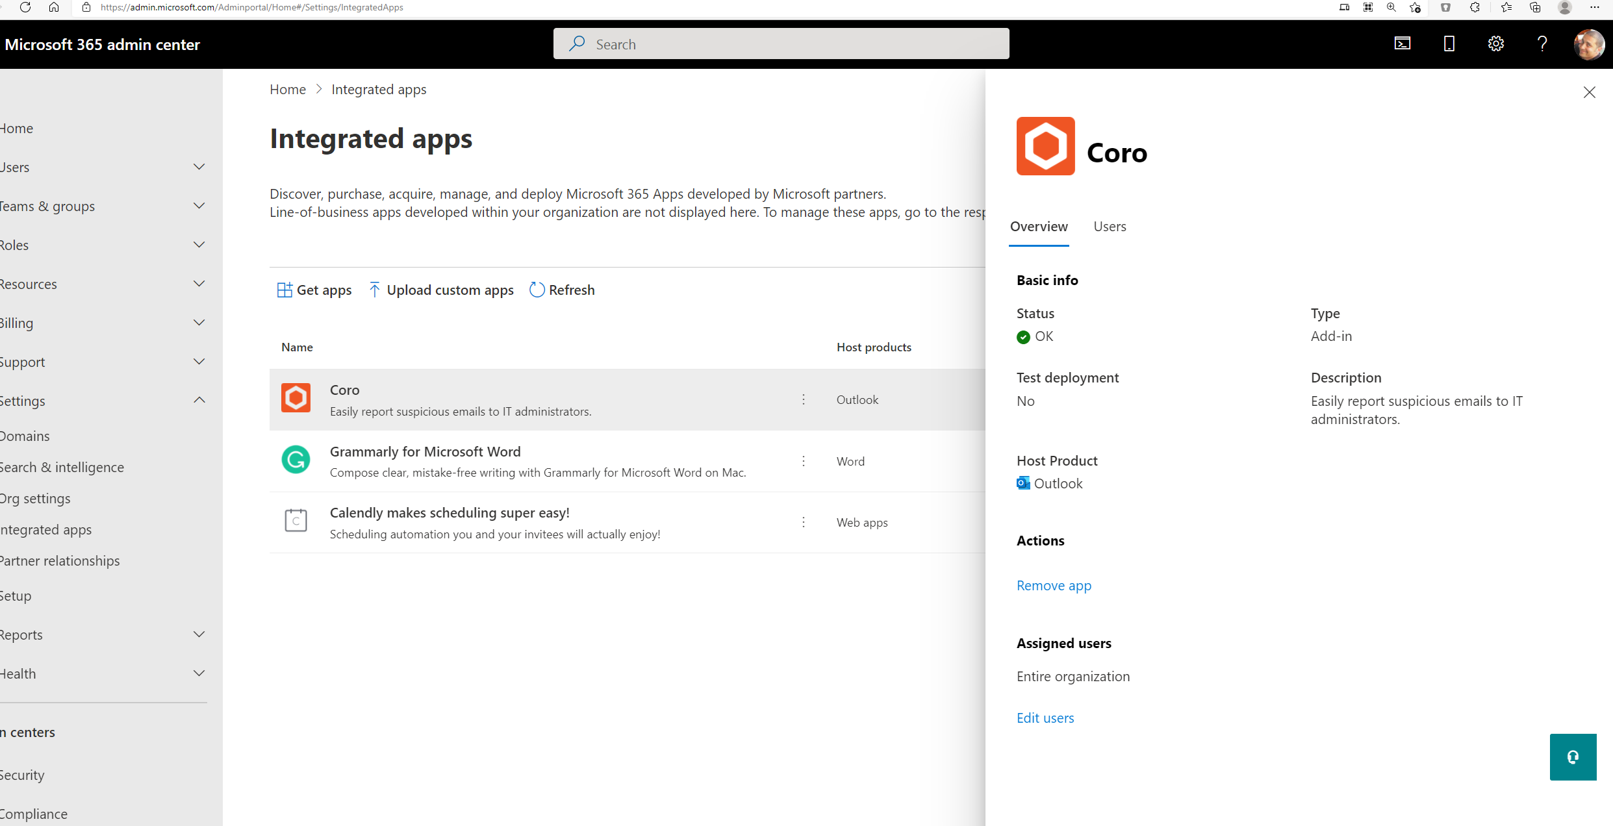
Task: Click the browser add-to-favorites star icon
Action: pos(1415,7)
